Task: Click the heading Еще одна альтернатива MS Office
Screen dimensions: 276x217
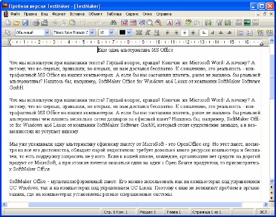Action: [135, 50]
